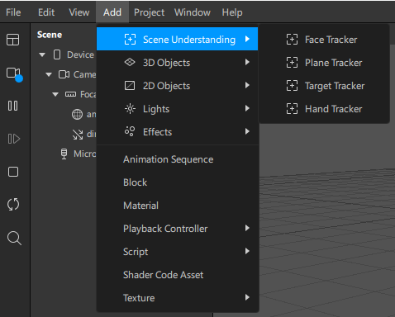Click the Lights sun icon
395x317 pixels.
(x=130, y=109)
